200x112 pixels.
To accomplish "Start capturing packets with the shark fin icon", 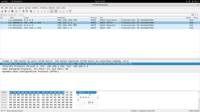I will click(2, 11).
